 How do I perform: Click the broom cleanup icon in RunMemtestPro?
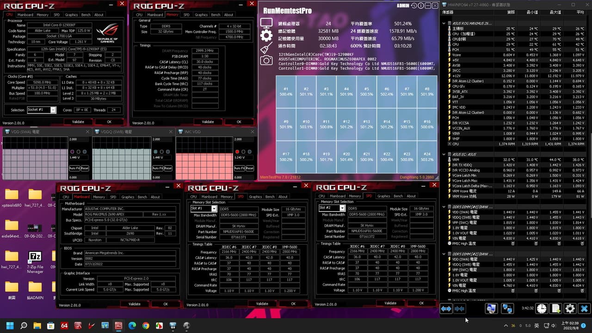pos(266,48)
